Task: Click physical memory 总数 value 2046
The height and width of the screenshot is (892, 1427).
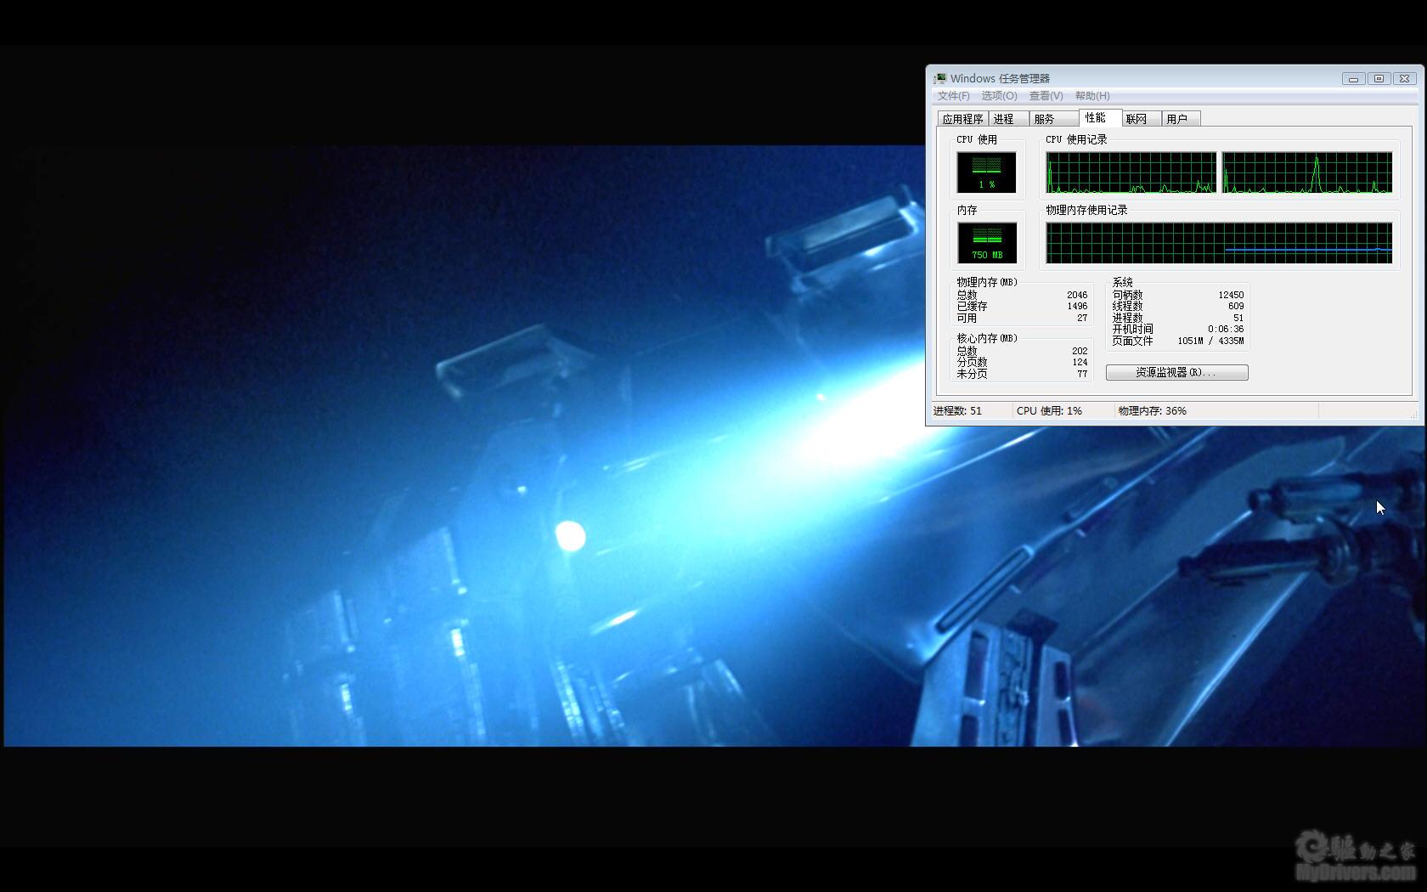Action: pyautogui.click(x=1077, y=295)
